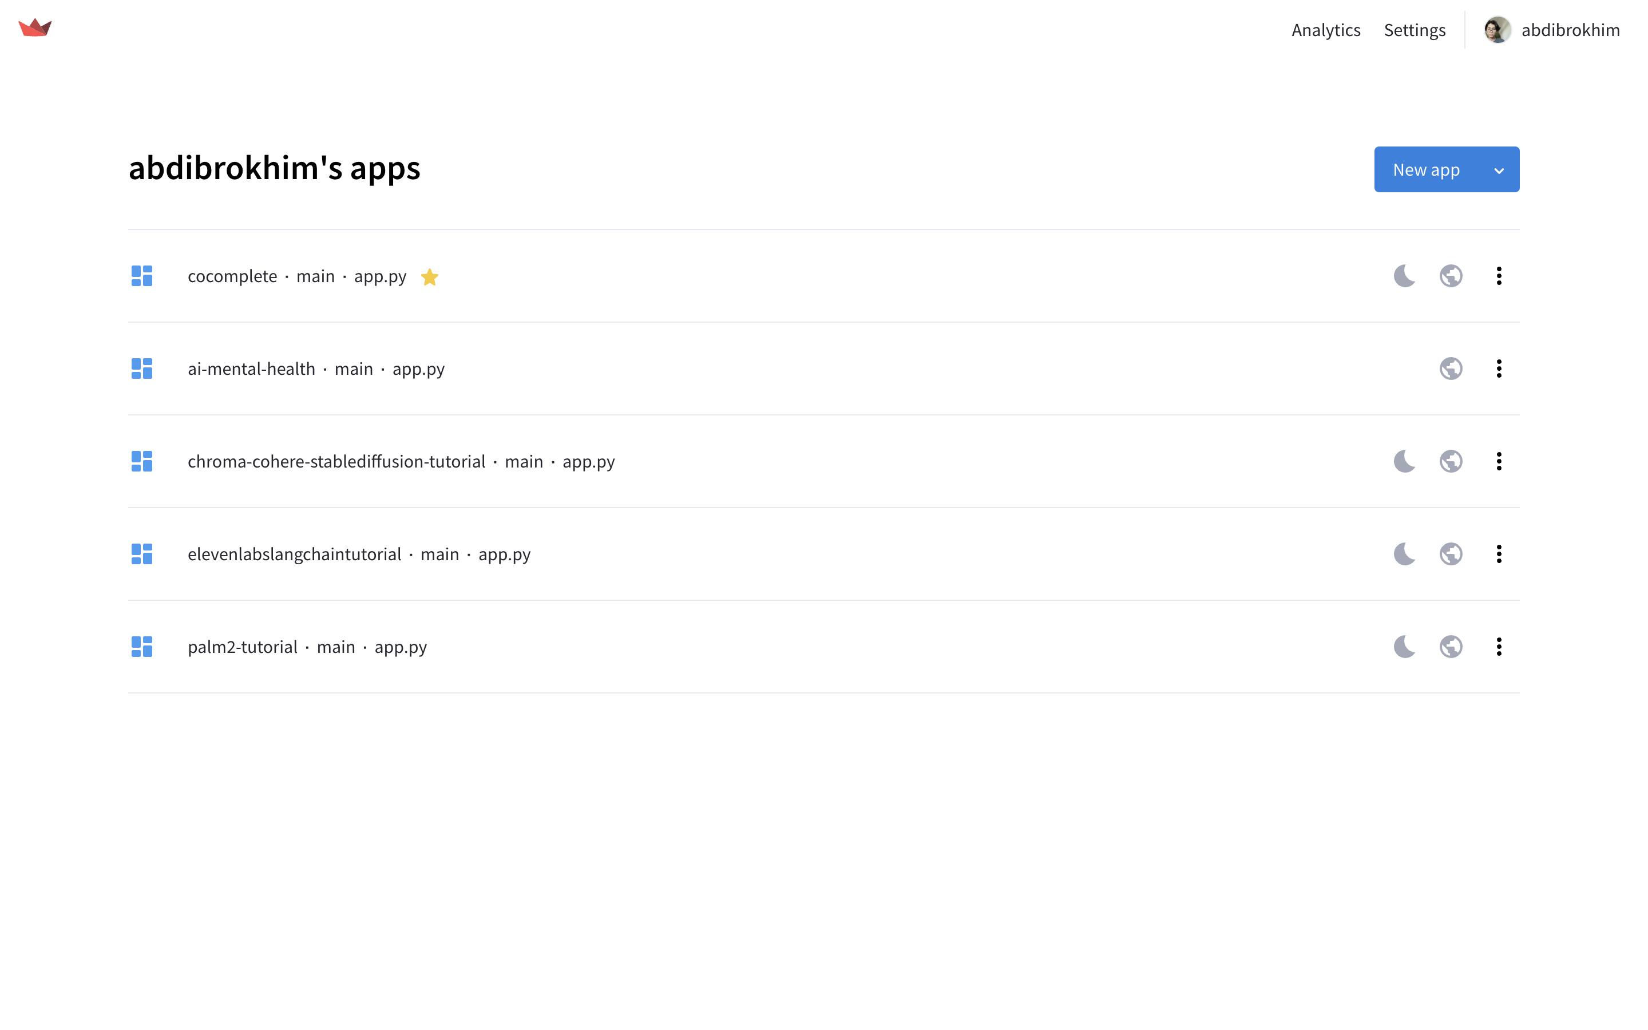Expand the New app dropdown arrow
1648x1030 pixels.
point(1499,171)
